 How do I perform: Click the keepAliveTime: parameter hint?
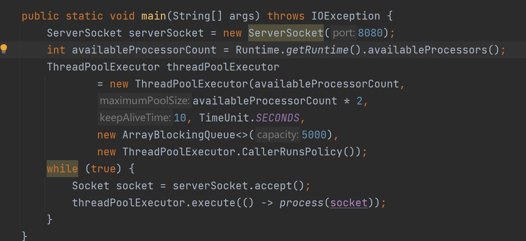[135, 118]
